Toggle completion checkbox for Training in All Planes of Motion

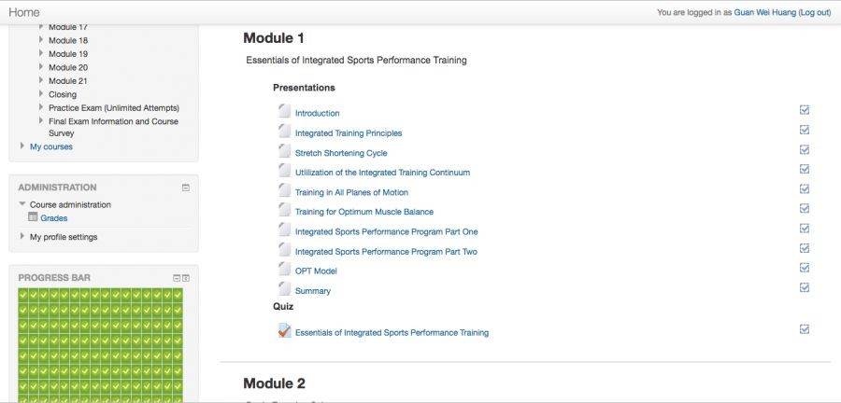(805, 189)
